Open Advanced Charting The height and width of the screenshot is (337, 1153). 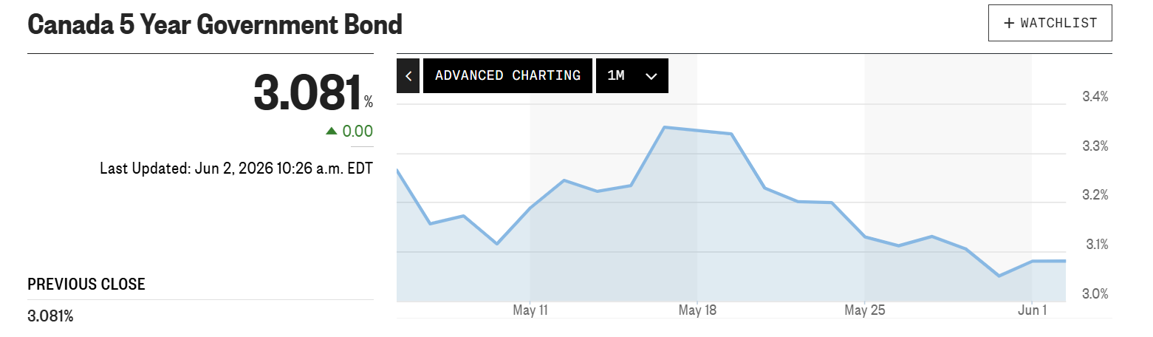coord(507,75)
